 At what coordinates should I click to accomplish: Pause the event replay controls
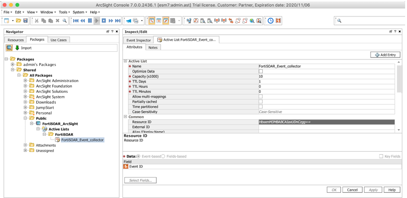tap(90, 21)
